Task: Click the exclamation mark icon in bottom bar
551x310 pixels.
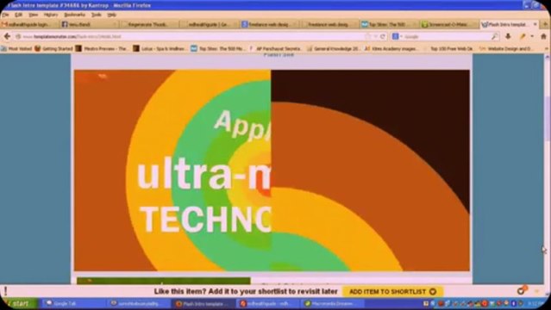Action: point(6,291)
